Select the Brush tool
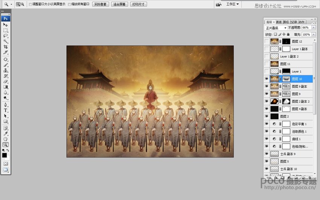The height and width of the screenshot is (200, 320). [x=6, y=65]
